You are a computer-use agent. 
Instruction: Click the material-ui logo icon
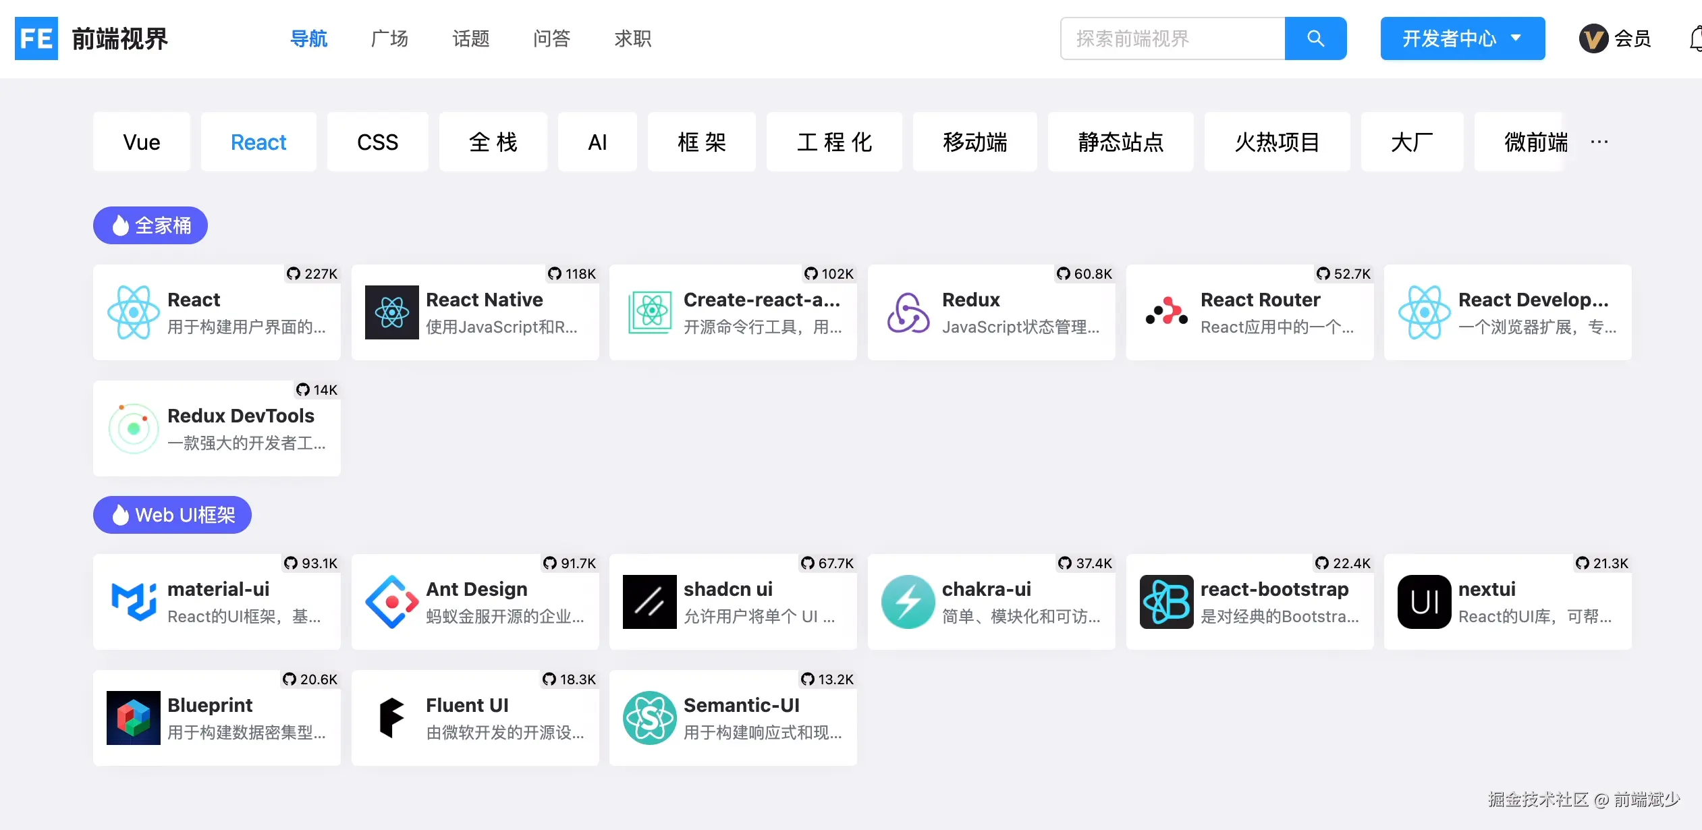[134, 602]
